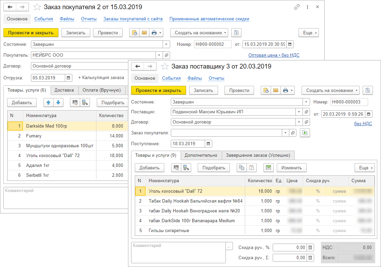Open the document report icon in supplier order toolbar
The height and width of the screenshot is (267, 381).
click(368, 91)
